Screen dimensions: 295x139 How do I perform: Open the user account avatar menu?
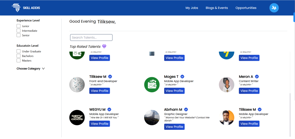tap(274, 8)
